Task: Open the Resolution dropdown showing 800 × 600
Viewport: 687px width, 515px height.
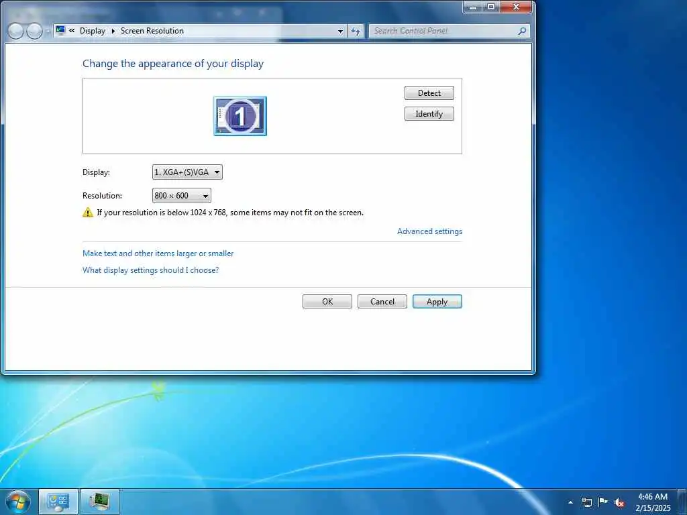Action: 181,196
